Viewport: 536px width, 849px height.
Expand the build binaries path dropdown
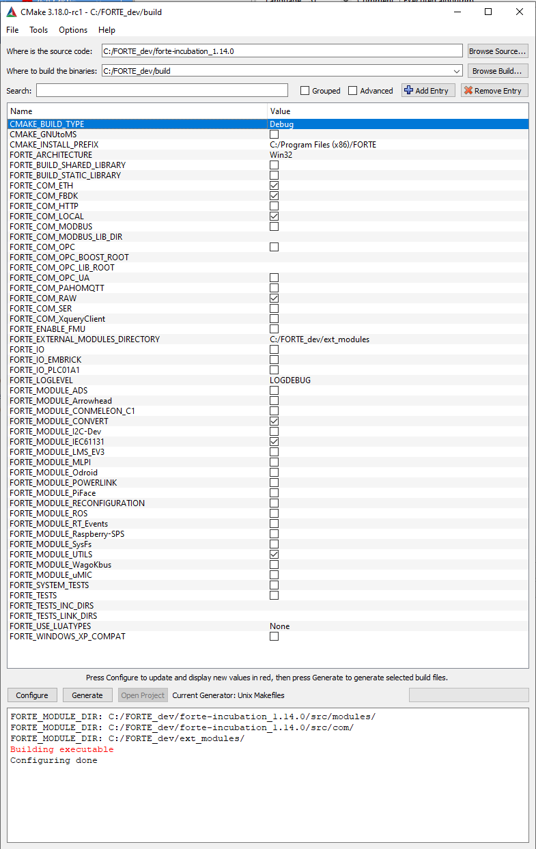456,71
